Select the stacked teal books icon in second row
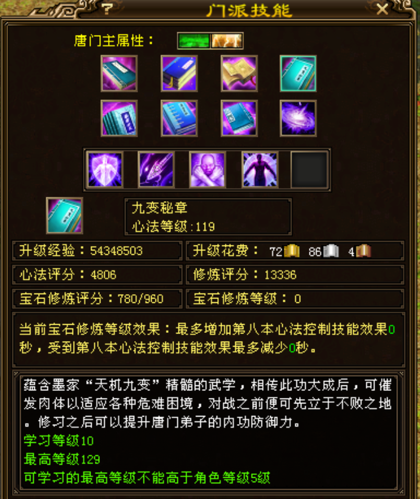The width and height of the screenshot is (420, 499). tap(119, 118)
